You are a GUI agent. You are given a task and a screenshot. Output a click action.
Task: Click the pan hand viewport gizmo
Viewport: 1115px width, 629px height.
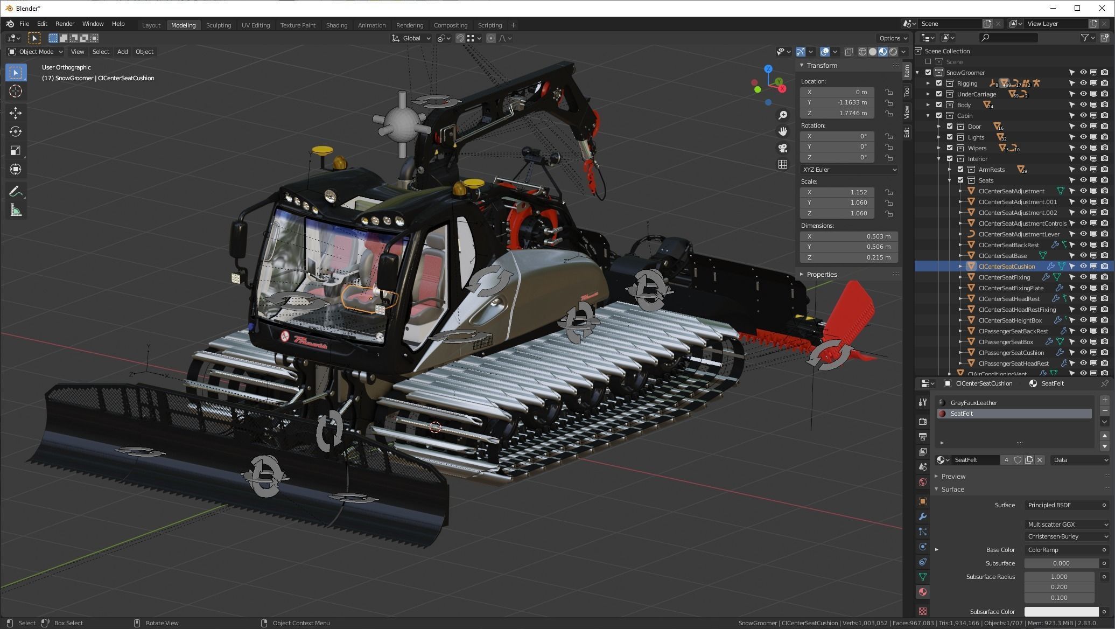[x=783, y=131]
